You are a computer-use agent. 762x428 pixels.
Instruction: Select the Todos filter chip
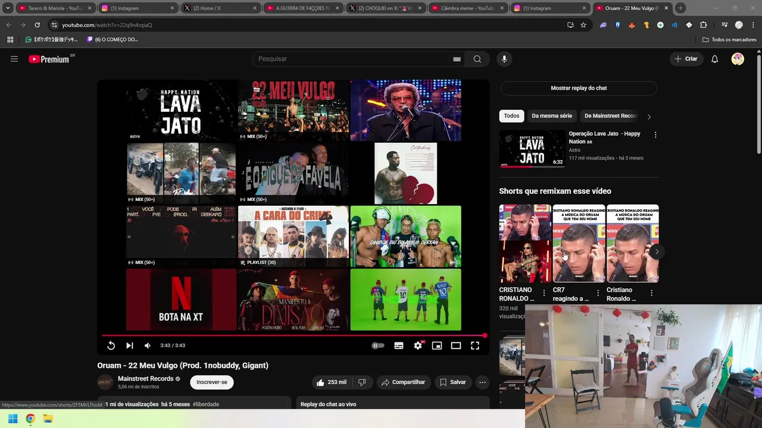pos(511,116)
